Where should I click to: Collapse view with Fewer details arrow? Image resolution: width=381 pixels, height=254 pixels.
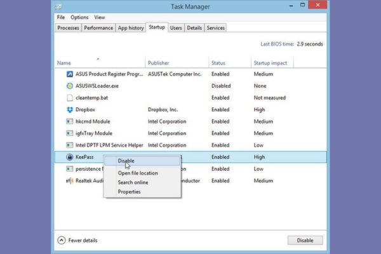(x=62, y=241)
